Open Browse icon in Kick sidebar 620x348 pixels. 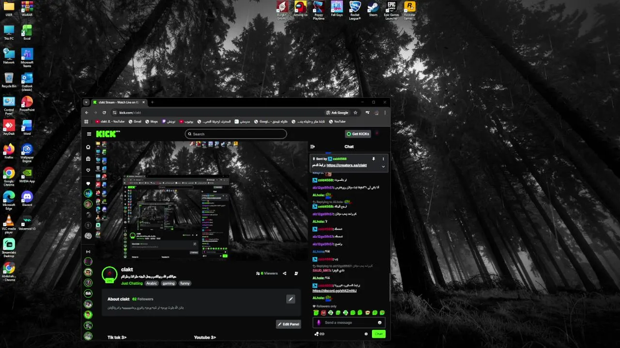pos(88,159)
